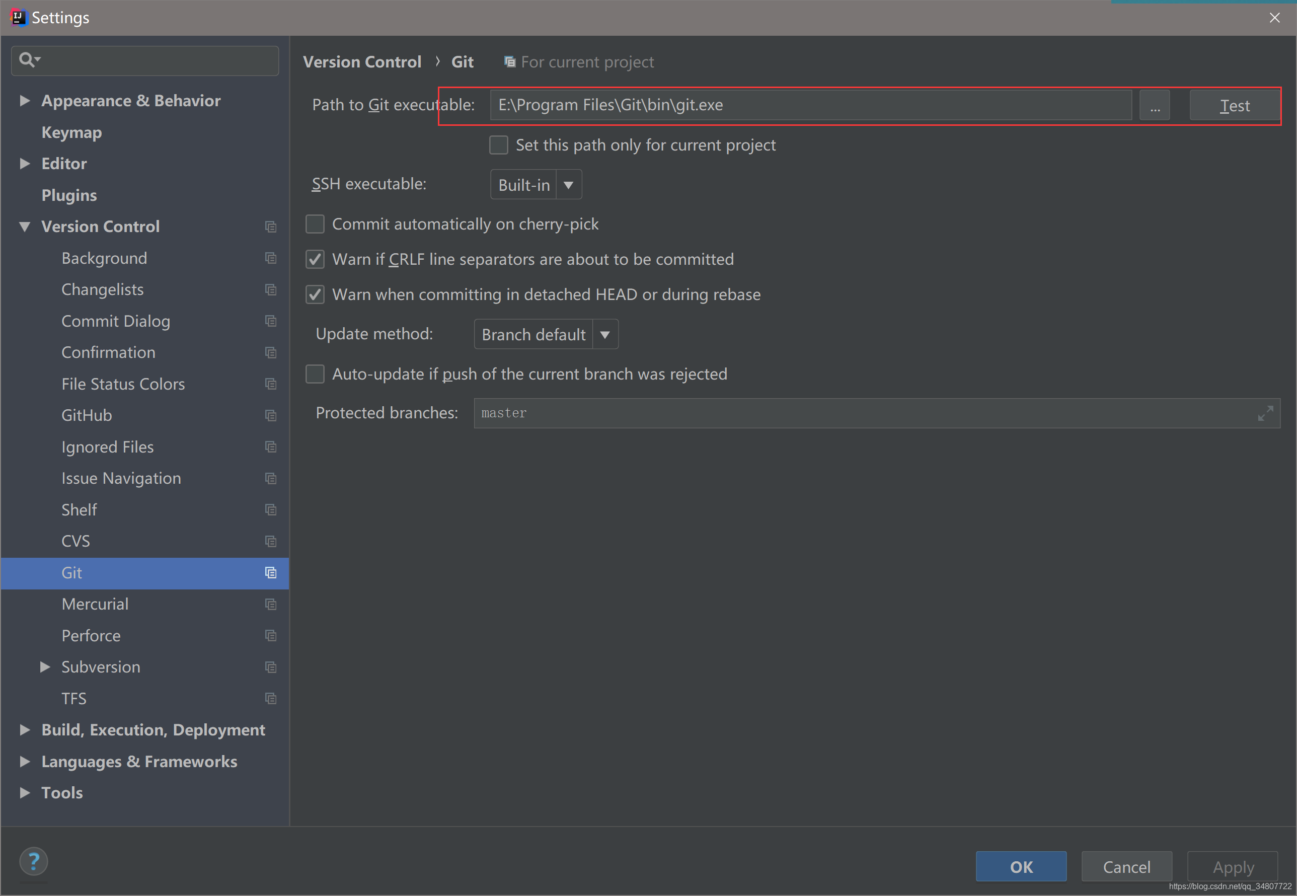Screen dimensions: 1297x896
Task: Open help via the question mark icon
Action: point(34,861)
